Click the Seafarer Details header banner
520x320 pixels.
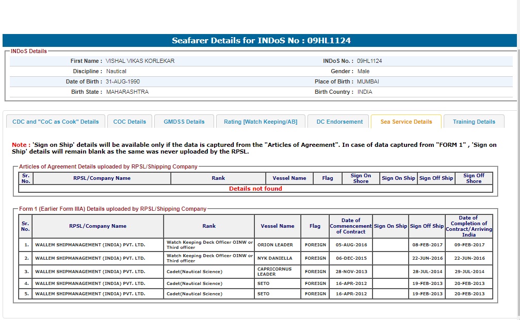261,41
